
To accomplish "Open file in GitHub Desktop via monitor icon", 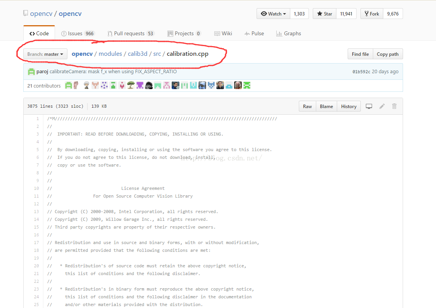I will 369,106.
